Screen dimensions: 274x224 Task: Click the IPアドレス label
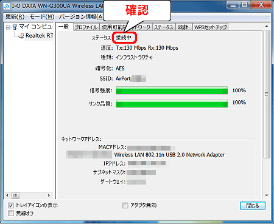coord(114,163)
